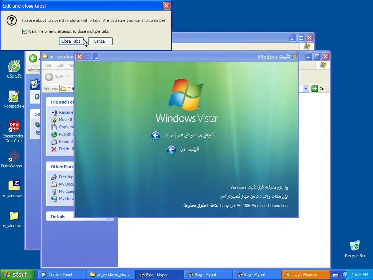Expand the Address bar dropdown in Explorer
This screenshot has height=280, width=373.
click(306, 89)
